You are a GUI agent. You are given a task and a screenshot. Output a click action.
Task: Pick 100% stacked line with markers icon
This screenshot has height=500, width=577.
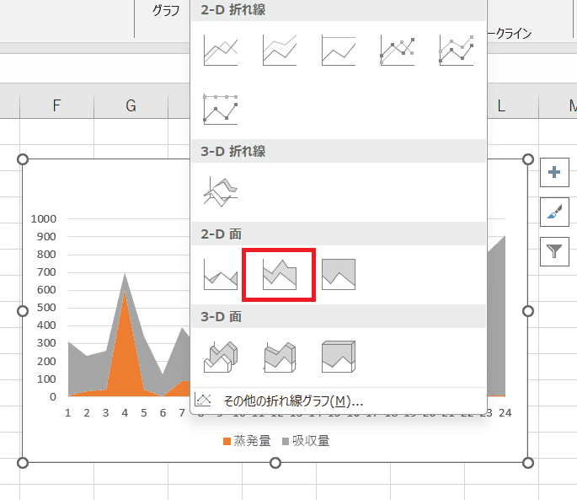pyautogui.click(x=221, y=110)
